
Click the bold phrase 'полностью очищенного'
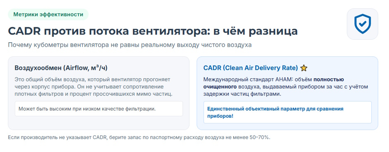point(274,83)
